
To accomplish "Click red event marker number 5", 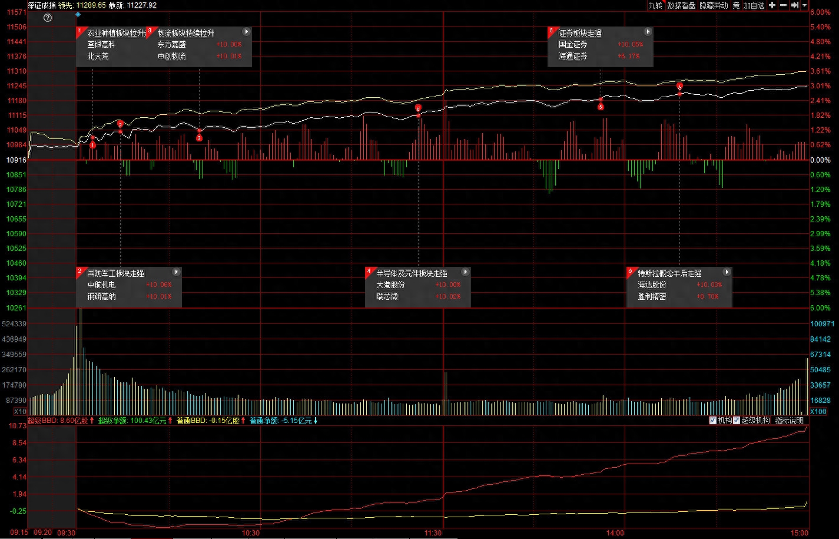I will click(601, 107).
